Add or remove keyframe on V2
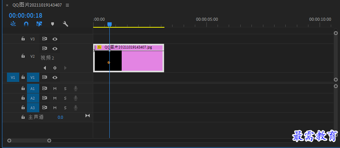 55,68
